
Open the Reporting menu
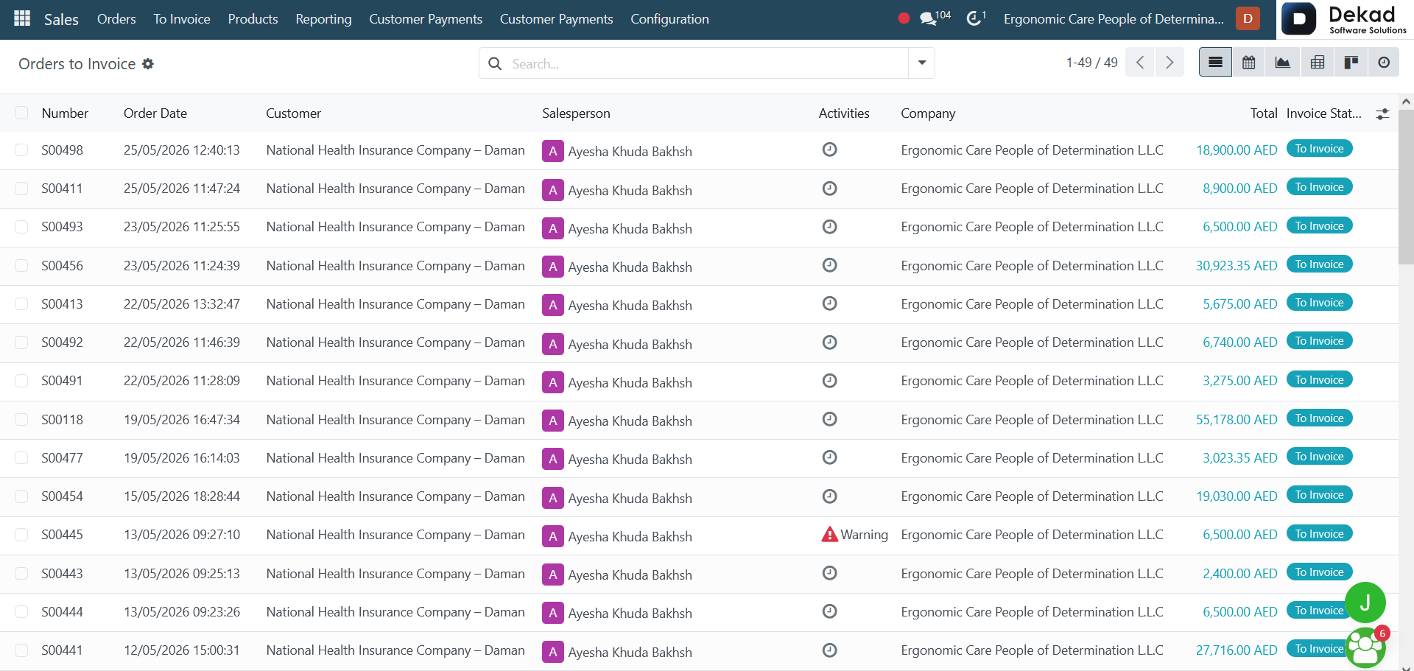(323, 19)
